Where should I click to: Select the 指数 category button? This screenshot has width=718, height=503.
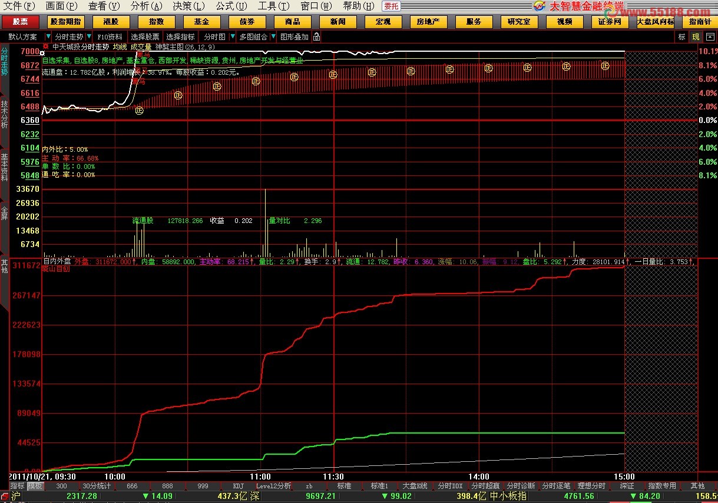point(156,22)
